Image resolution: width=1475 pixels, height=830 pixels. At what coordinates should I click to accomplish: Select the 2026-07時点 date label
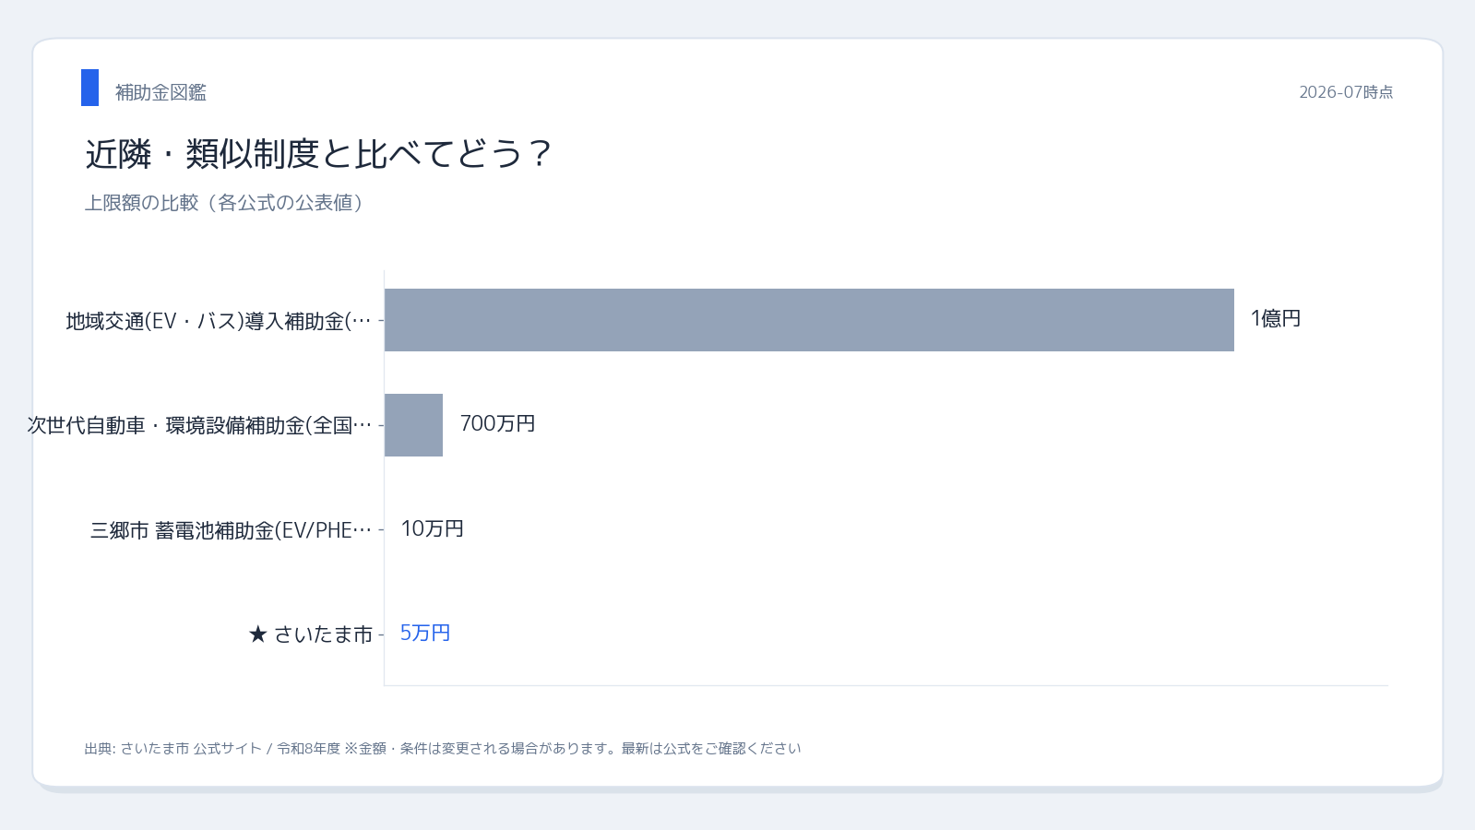point(1346,92)
